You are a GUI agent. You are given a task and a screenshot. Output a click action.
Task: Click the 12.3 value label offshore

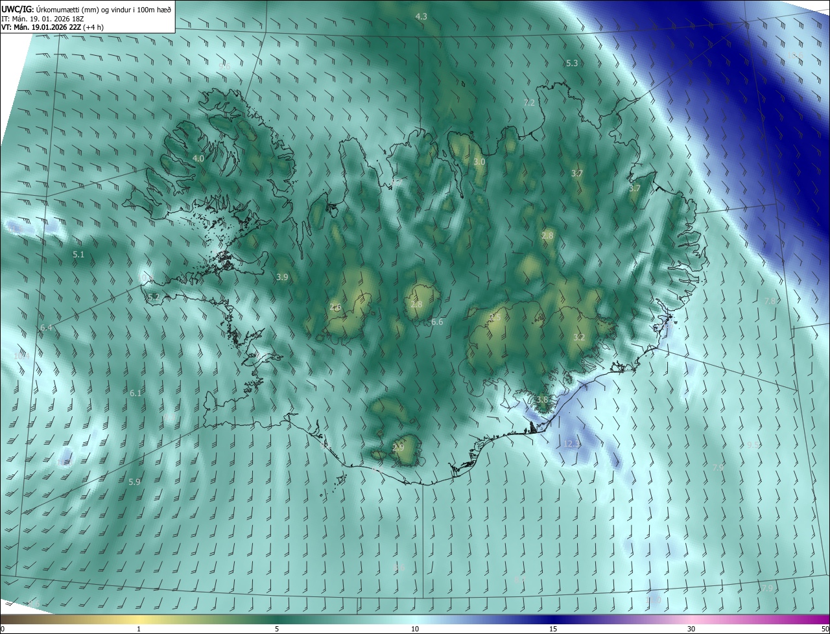point(573,444)
